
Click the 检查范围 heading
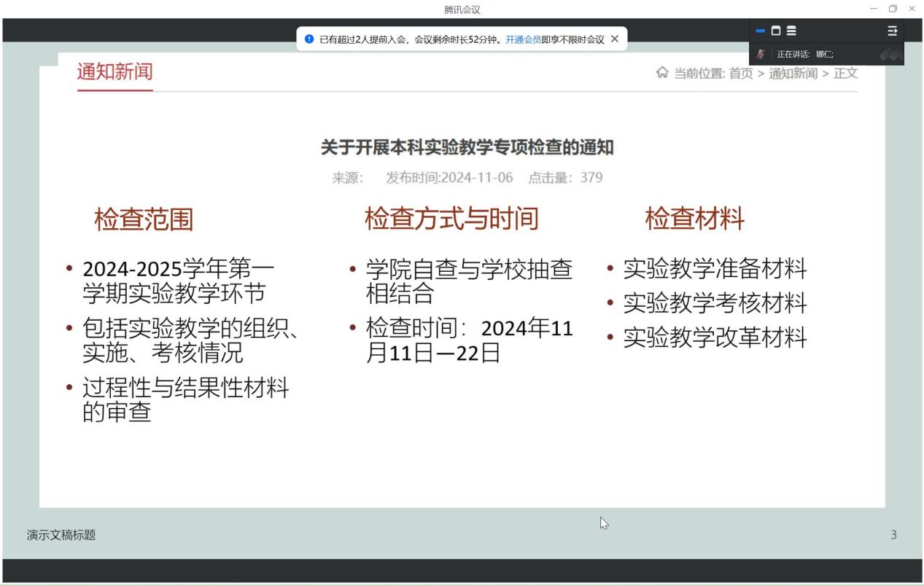pyautogui.click(x=144, y=219)
